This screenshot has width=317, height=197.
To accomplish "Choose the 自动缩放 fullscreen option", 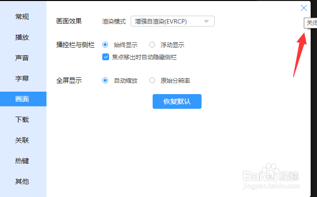I will pos(105,80).
